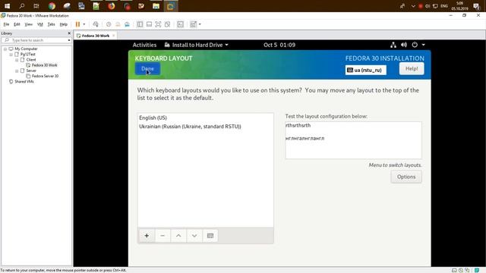Open Firefox from the taskbar
This screenshot has width=486, height=273.
click(112, 6)
